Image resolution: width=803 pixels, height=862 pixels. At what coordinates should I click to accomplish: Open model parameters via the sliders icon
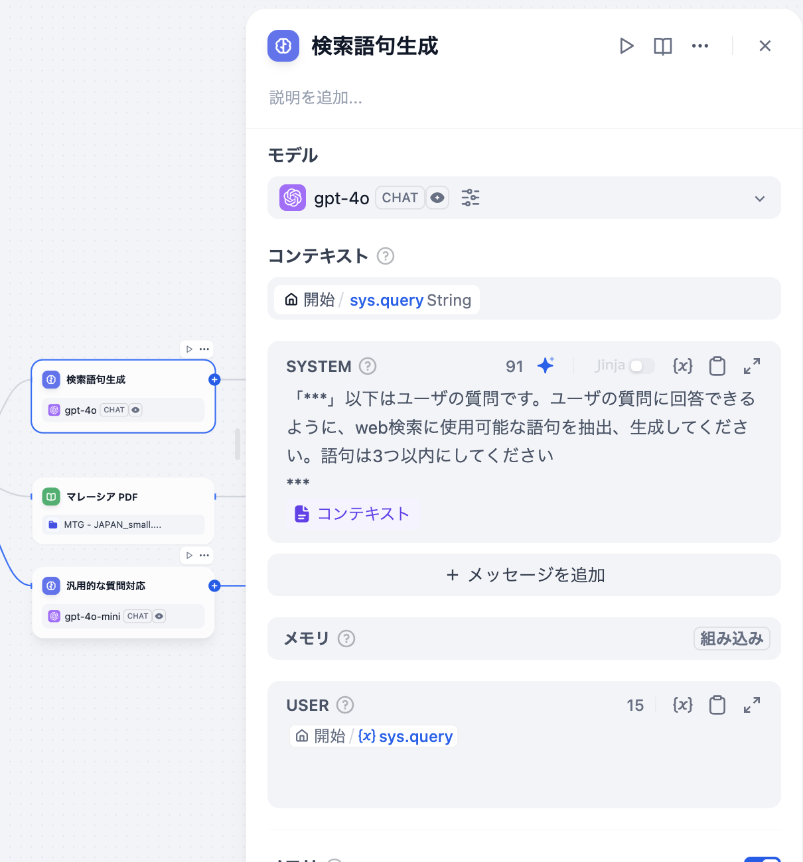coord(470,198)
